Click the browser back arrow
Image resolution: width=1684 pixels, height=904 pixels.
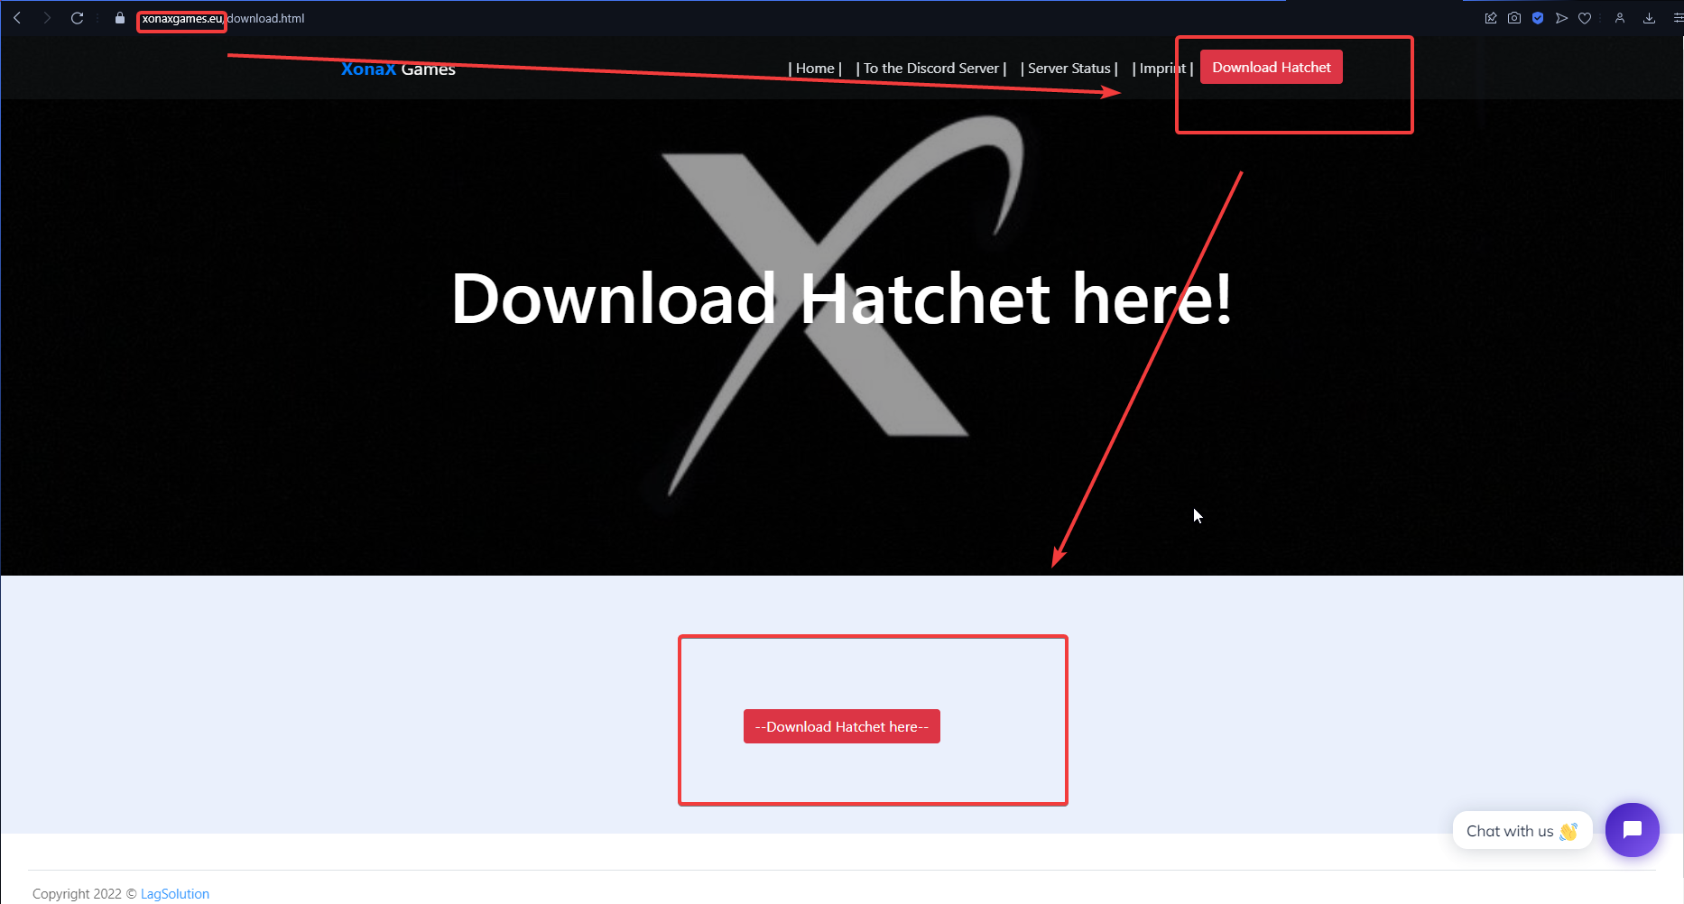(17, 18)
